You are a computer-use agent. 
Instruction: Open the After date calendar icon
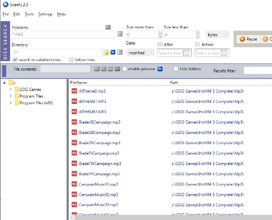click(x=186, y=53)
